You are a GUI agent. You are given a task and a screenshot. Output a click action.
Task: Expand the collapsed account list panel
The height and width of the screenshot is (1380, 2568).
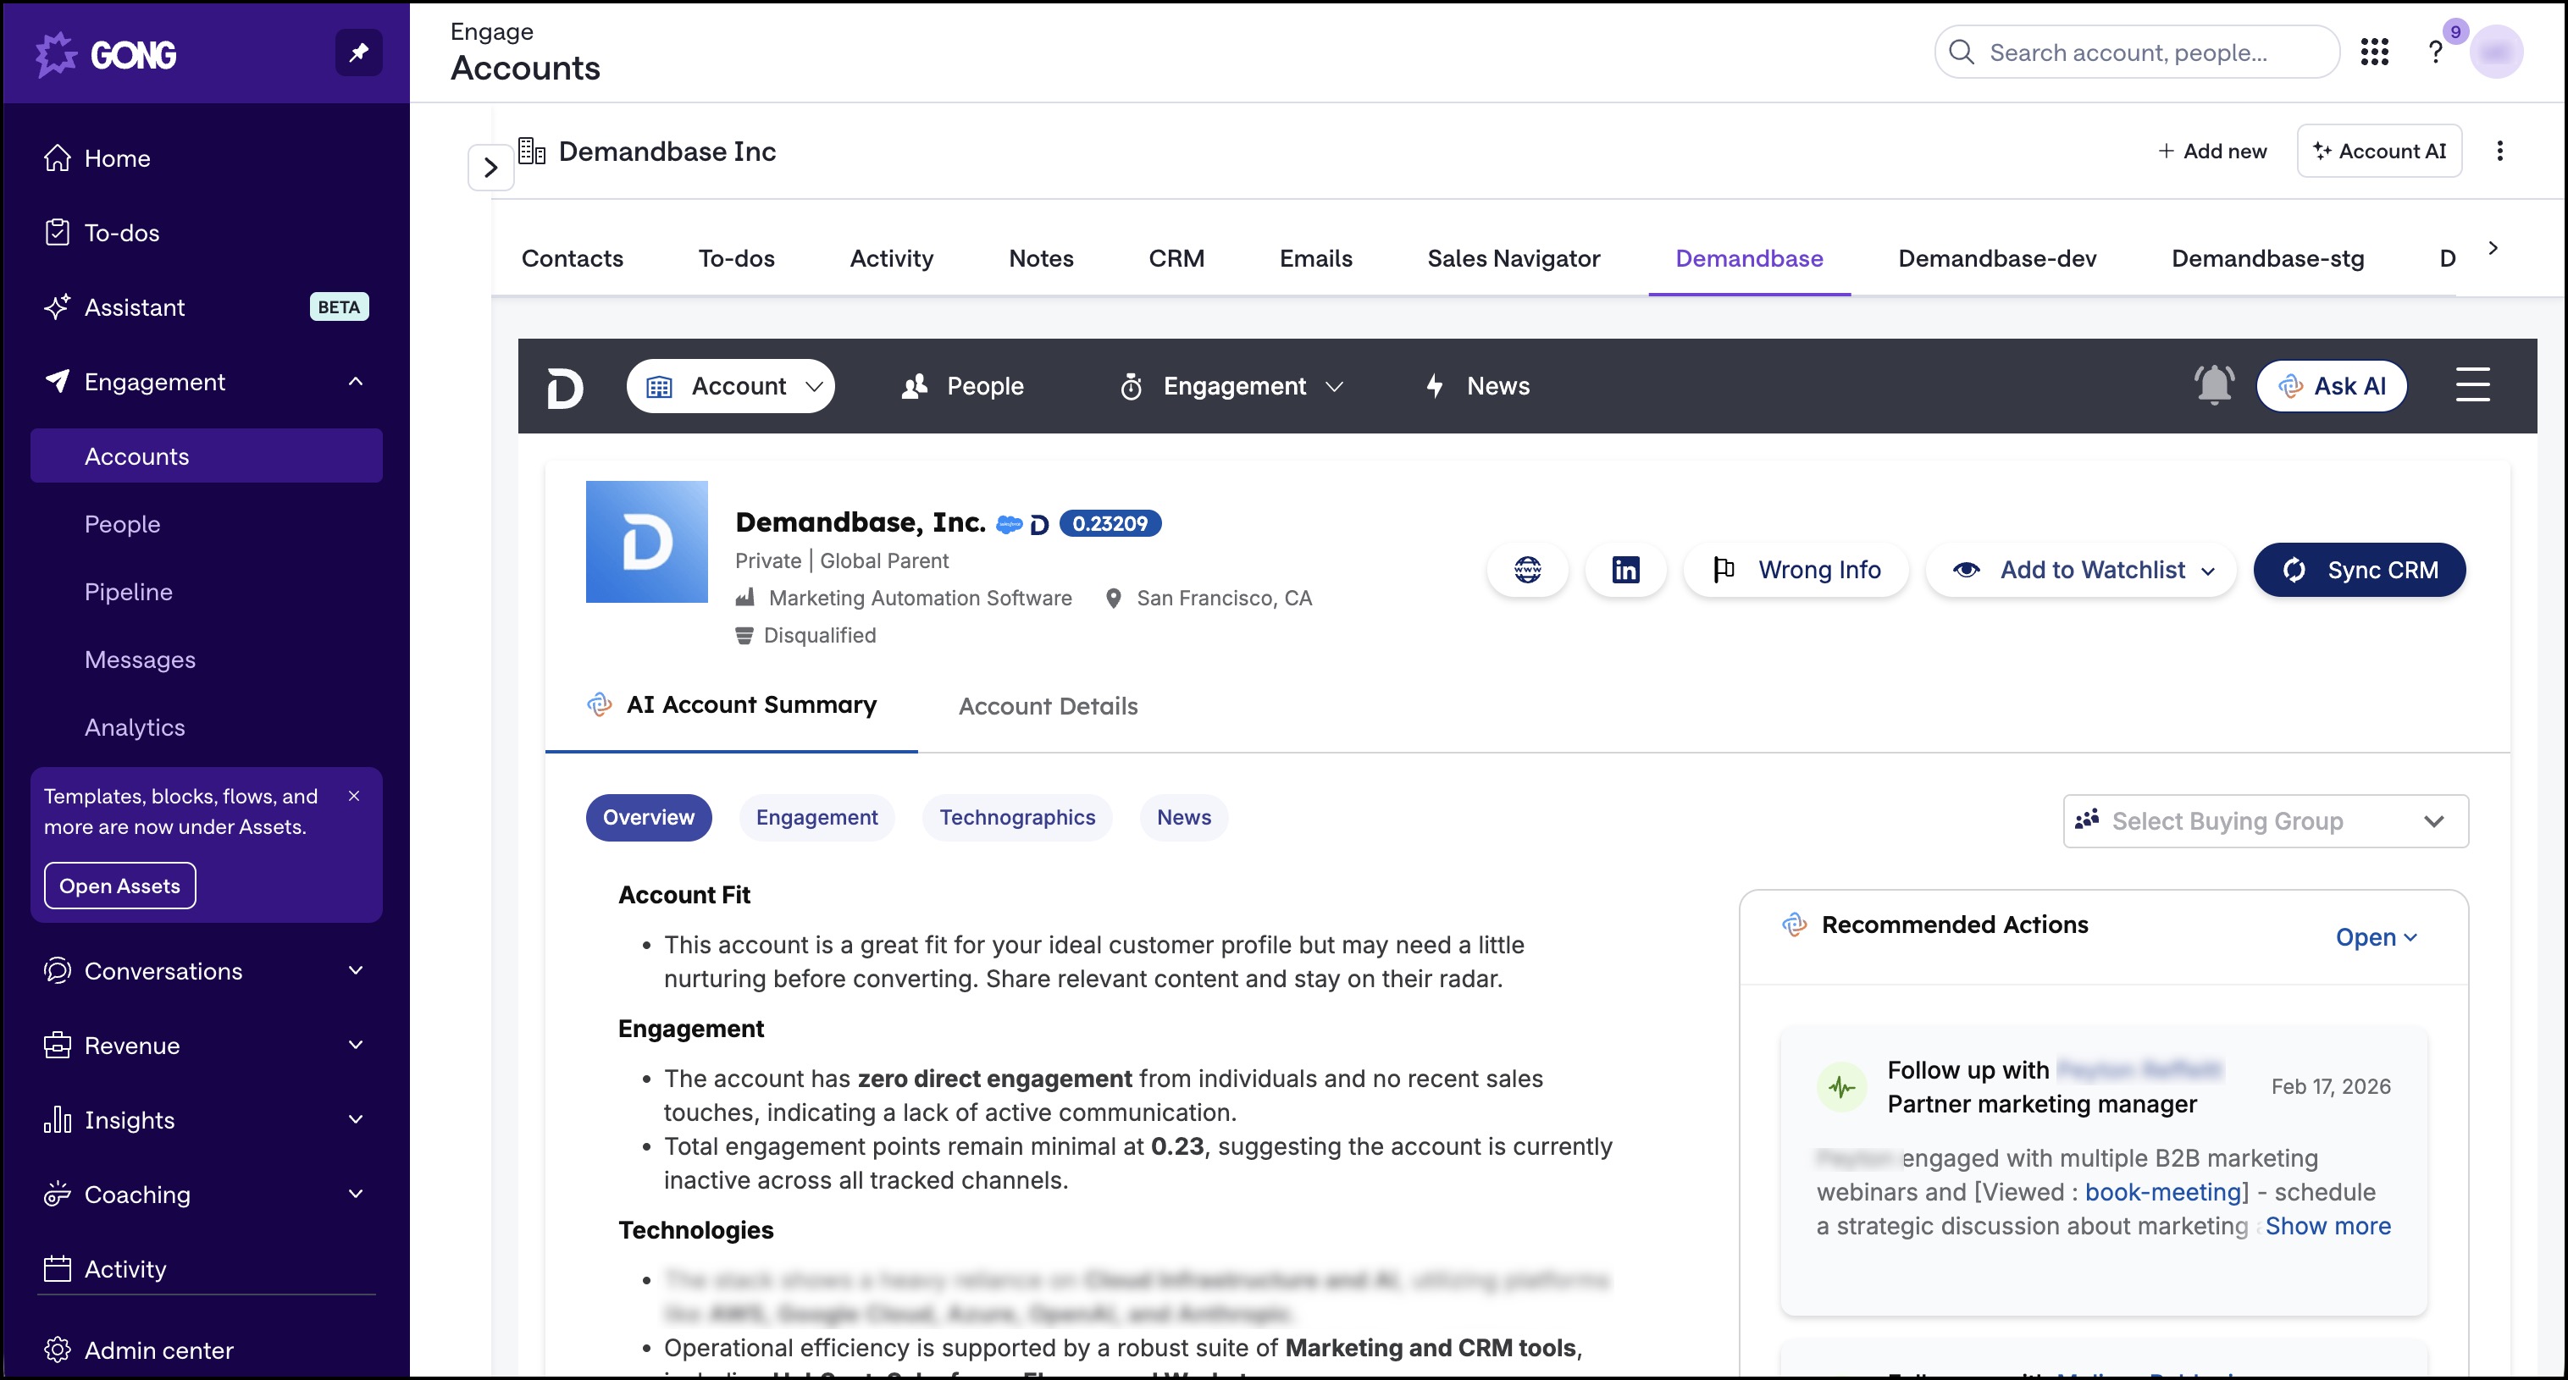pyautogui.click(x=490, y=168)
